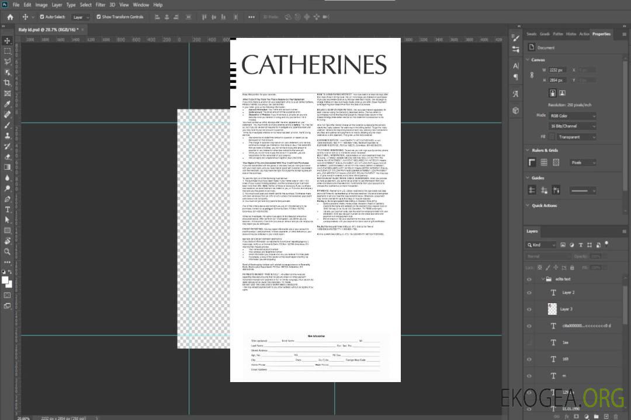The width and height of the screenshot is (631, 420).
Task: Click the foreground color swatch
Action: (5, 281)
